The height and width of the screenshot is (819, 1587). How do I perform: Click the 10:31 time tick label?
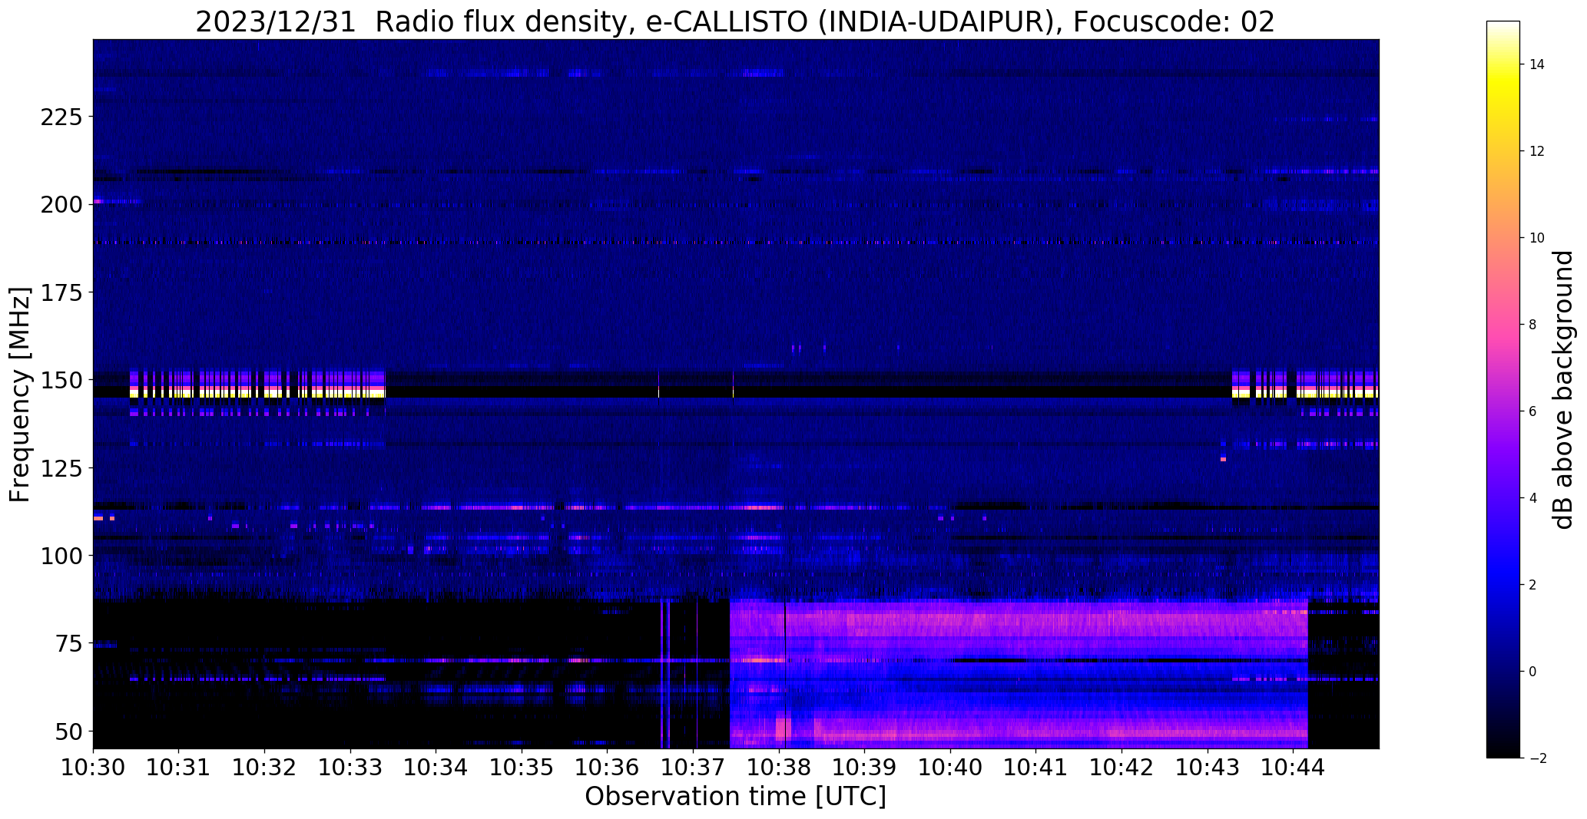click(179, 767)
